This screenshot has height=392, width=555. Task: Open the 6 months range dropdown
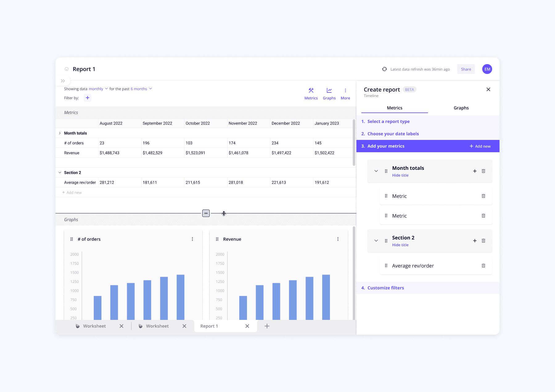141,89
